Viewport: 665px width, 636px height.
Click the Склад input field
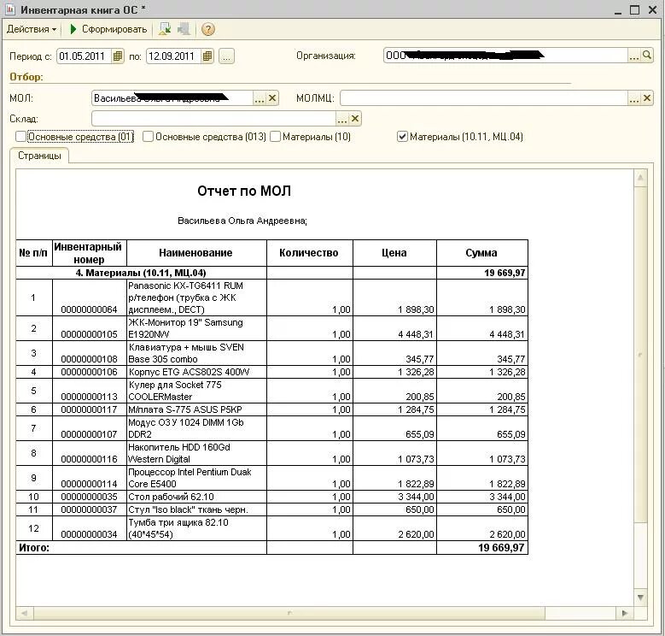pos(213,119)
